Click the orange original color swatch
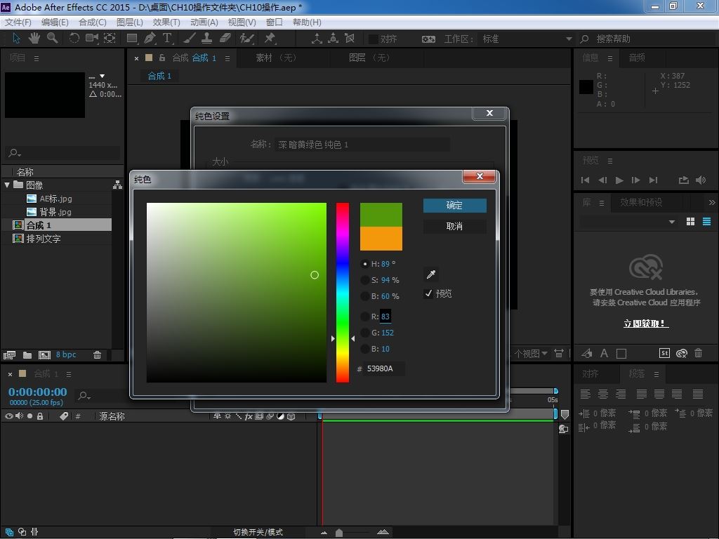Image resolution: width=719 pixels, height=539 pixels. click(x=381, y=239)
